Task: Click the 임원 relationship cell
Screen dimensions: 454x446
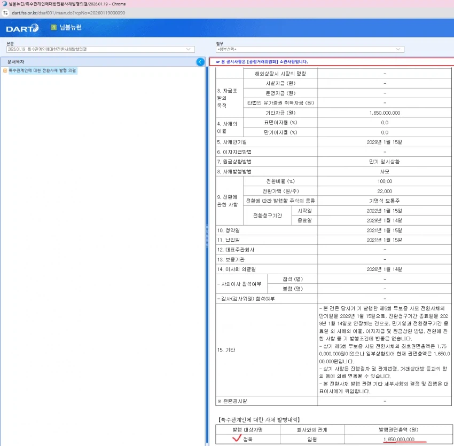Action: [x=312, y=440]
